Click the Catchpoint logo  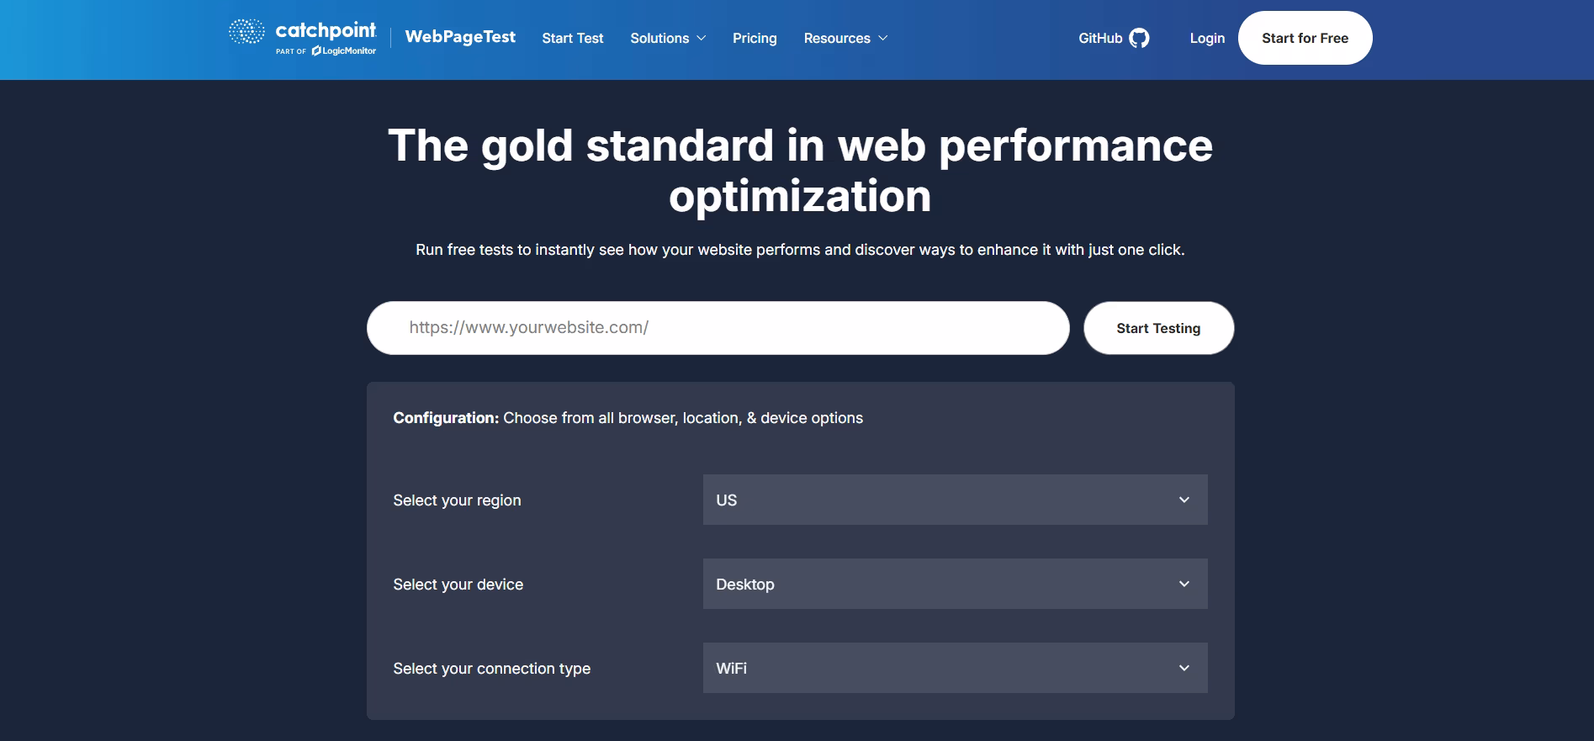coord(303,38)
